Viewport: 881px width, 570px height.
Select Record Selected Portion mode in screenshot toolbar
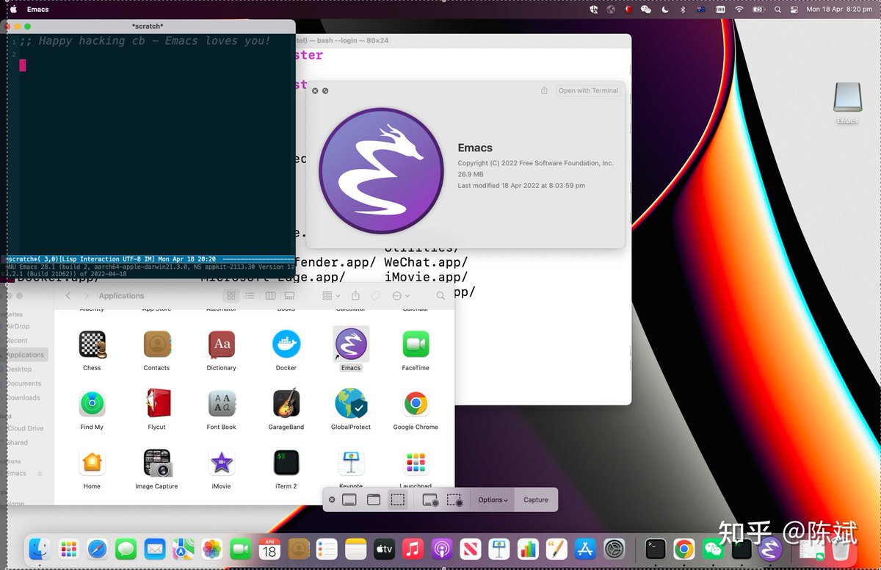(454, 499)
